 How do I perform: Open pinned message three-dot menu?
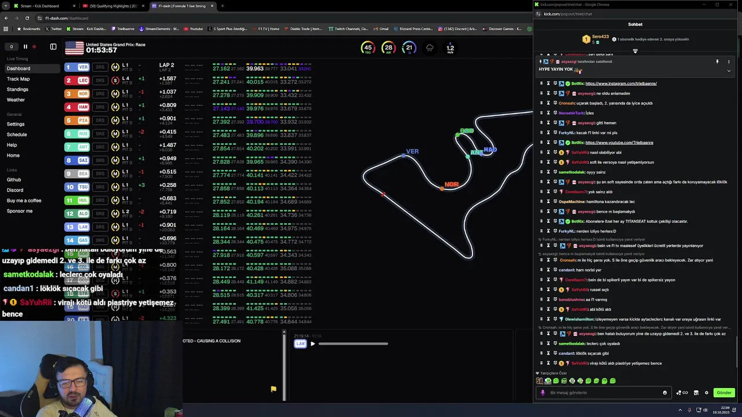(x=729, y=61)
